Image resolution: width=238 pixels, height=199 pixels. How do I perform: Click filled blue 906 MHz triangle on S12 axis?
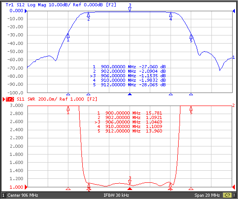click(130, 94)
